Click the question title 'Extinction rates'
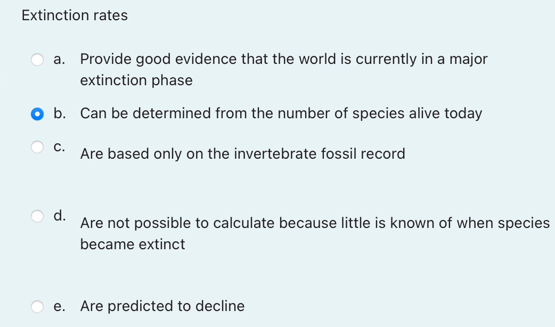This screenshot has width=555, height=327. [x=75, y=15]
